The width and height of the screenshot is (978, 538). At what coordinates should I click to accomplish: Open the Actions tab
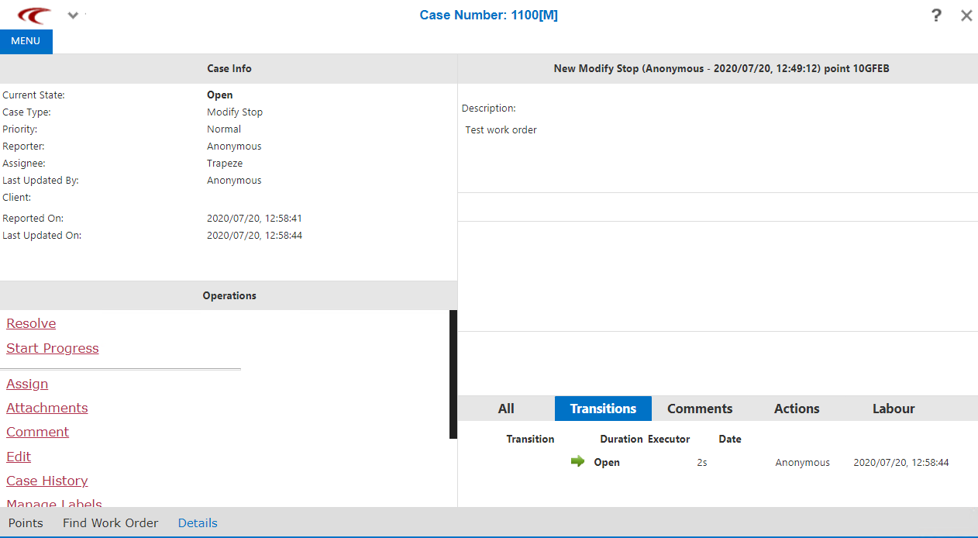pyautogui.click(x=796, y=409)
